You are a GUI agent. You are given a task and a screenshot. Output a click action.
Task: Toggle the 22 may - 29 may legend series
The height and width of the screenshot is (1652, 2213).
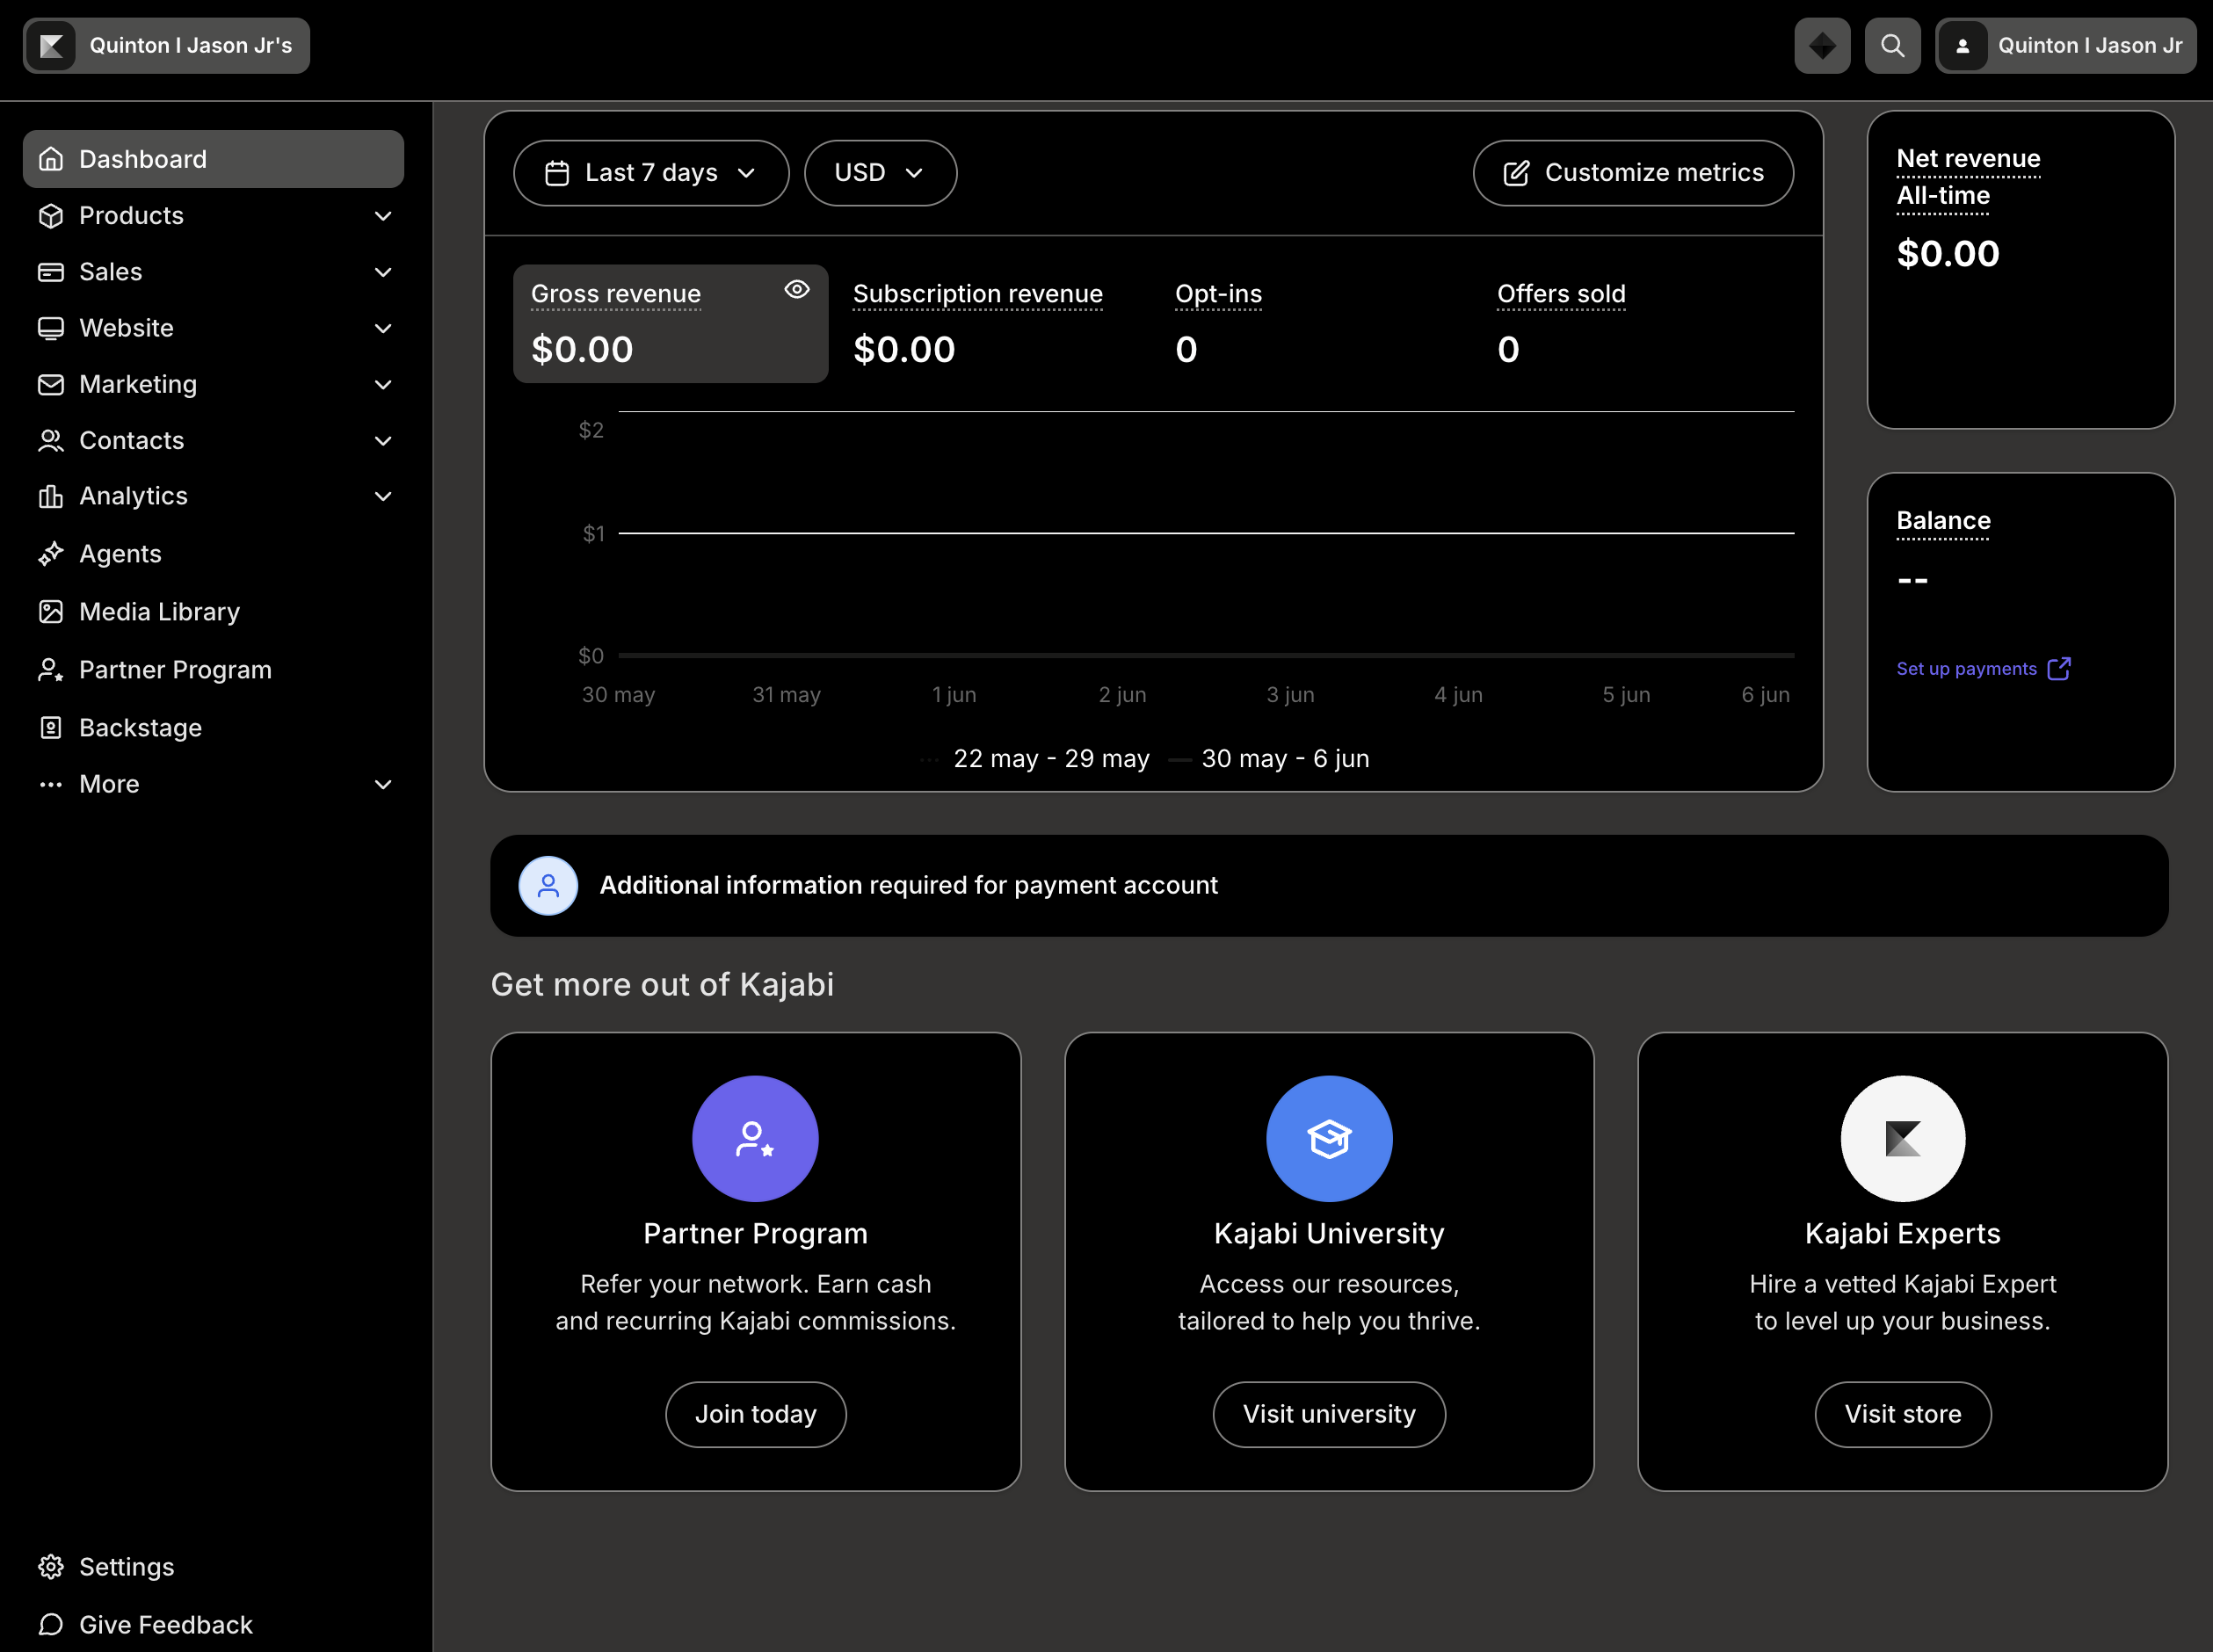pos(1034,758)
